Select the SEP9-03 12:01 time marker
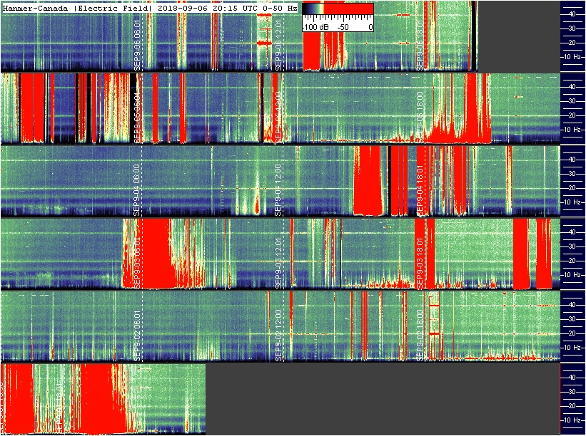The height and width of the screenshot is (436, 586). [x=278, y=263]
